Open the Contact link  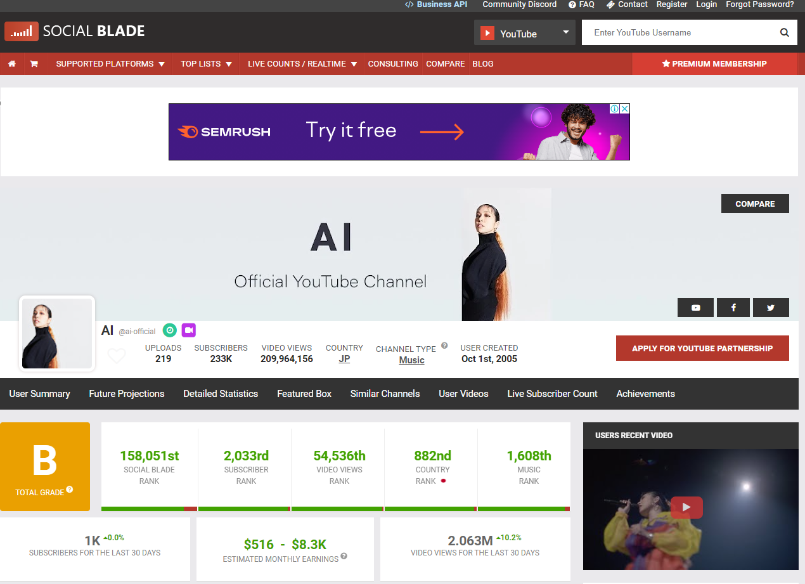627,4
